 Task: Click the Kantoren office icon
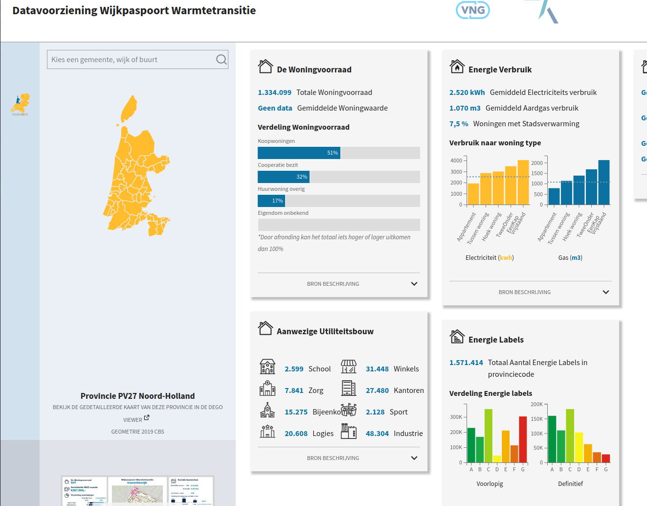tap(348, 389)
